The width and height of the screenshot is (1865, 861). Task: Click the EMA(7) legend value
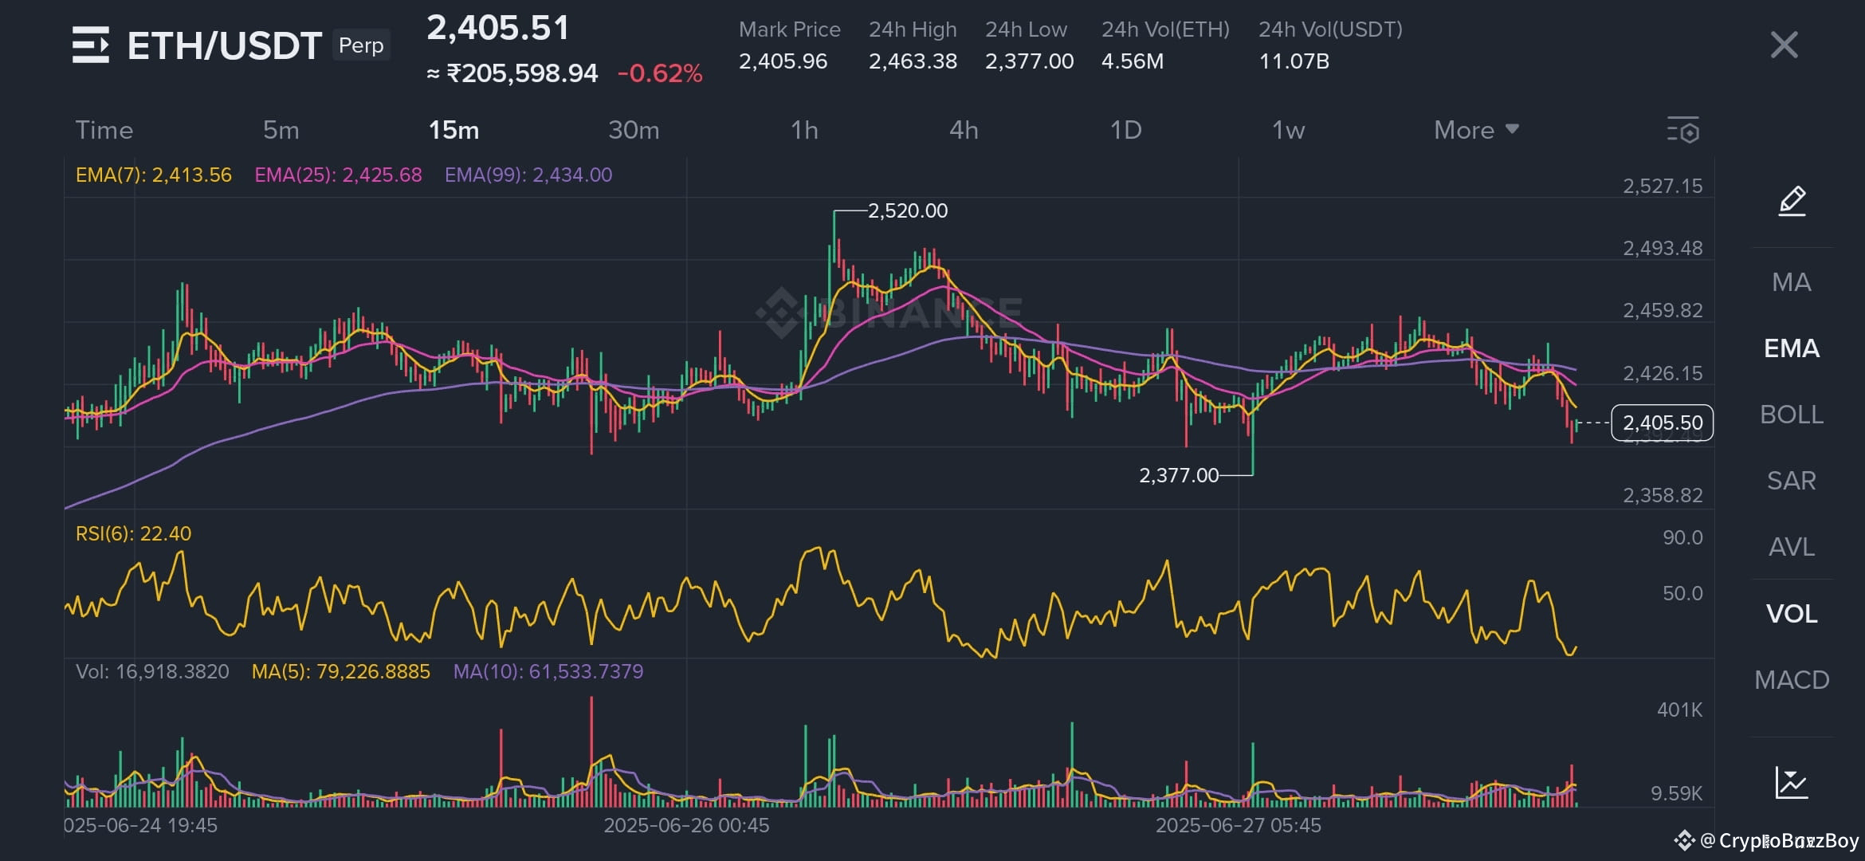click(153, 175)
